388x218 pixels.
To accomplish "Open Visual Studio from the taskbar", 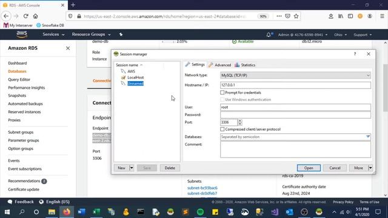I will click(275, 212).
